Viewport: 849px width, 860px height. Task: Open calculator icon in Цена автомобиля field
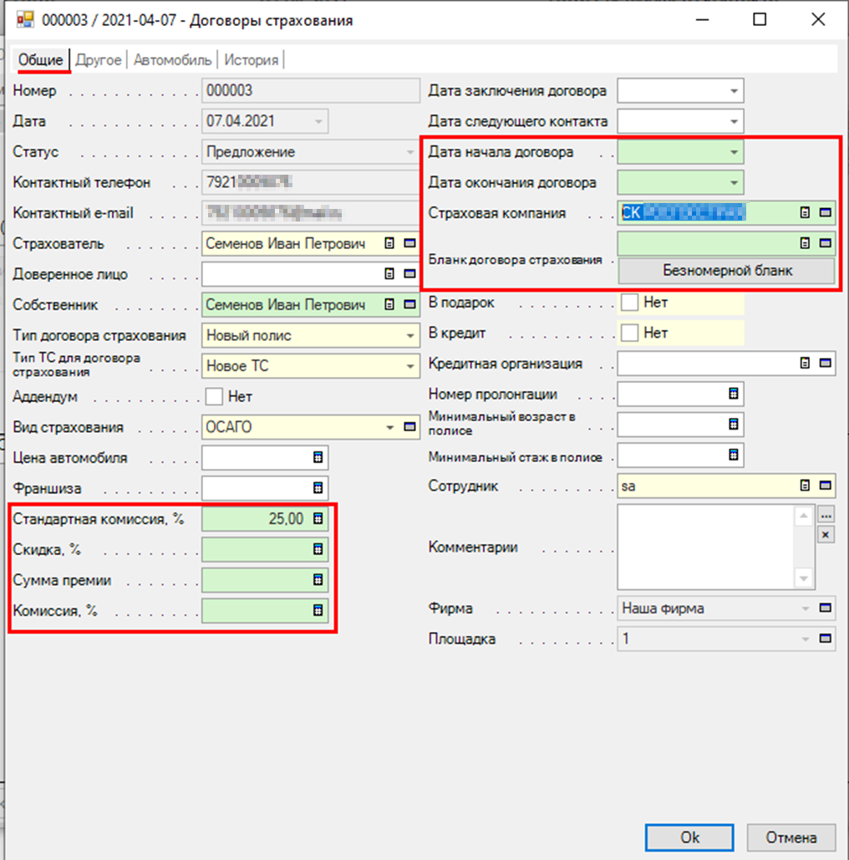318,458
